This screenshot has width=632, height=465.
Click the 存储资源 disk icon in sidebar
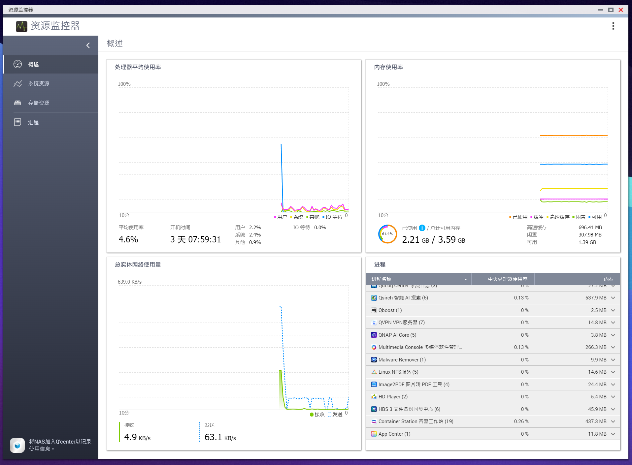18,103
